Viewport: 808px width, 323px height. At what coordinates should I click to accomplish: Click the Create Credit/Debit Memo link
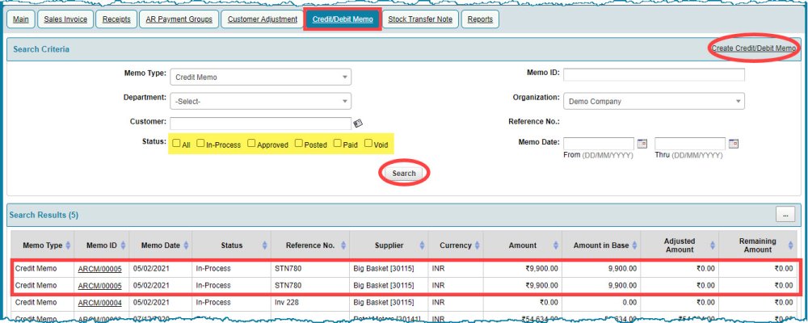[x=754, y=48]
